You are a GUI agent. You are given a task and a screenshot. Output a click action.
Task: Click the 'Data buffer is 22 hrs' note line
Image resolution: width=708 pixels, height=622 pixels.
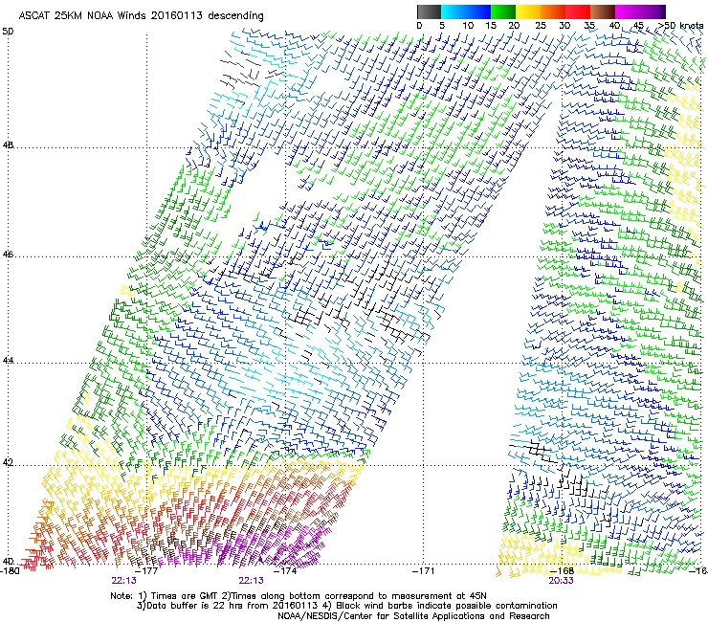(346, 606)
